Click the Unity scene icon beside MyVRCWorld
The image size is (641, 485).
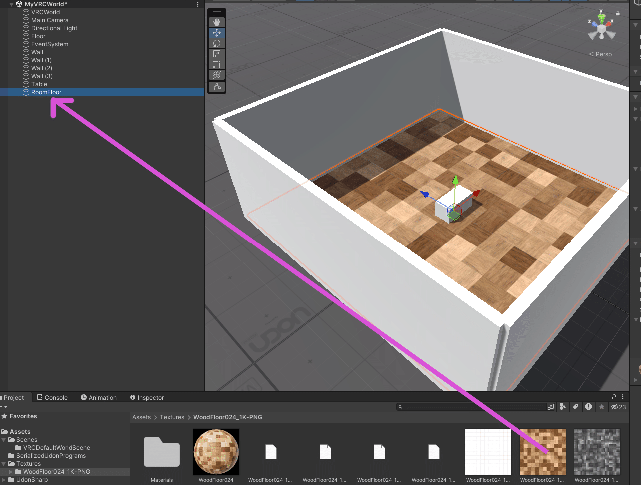(19, 4)
